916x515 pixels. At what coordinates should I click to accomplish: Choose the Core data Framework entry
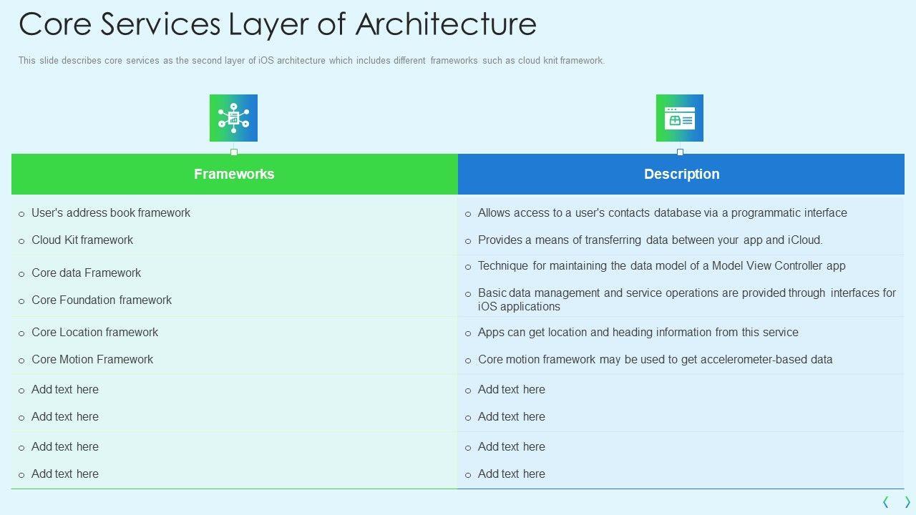[x=86, y=273]
